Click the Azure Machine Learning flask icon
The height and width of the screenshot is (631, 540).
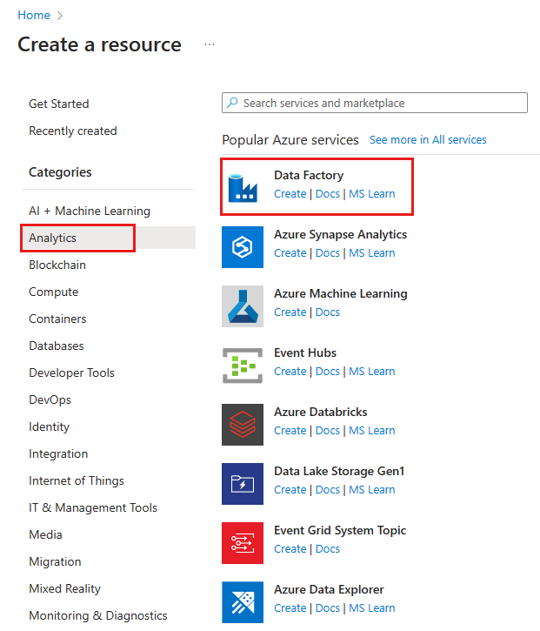pos(243,306)
